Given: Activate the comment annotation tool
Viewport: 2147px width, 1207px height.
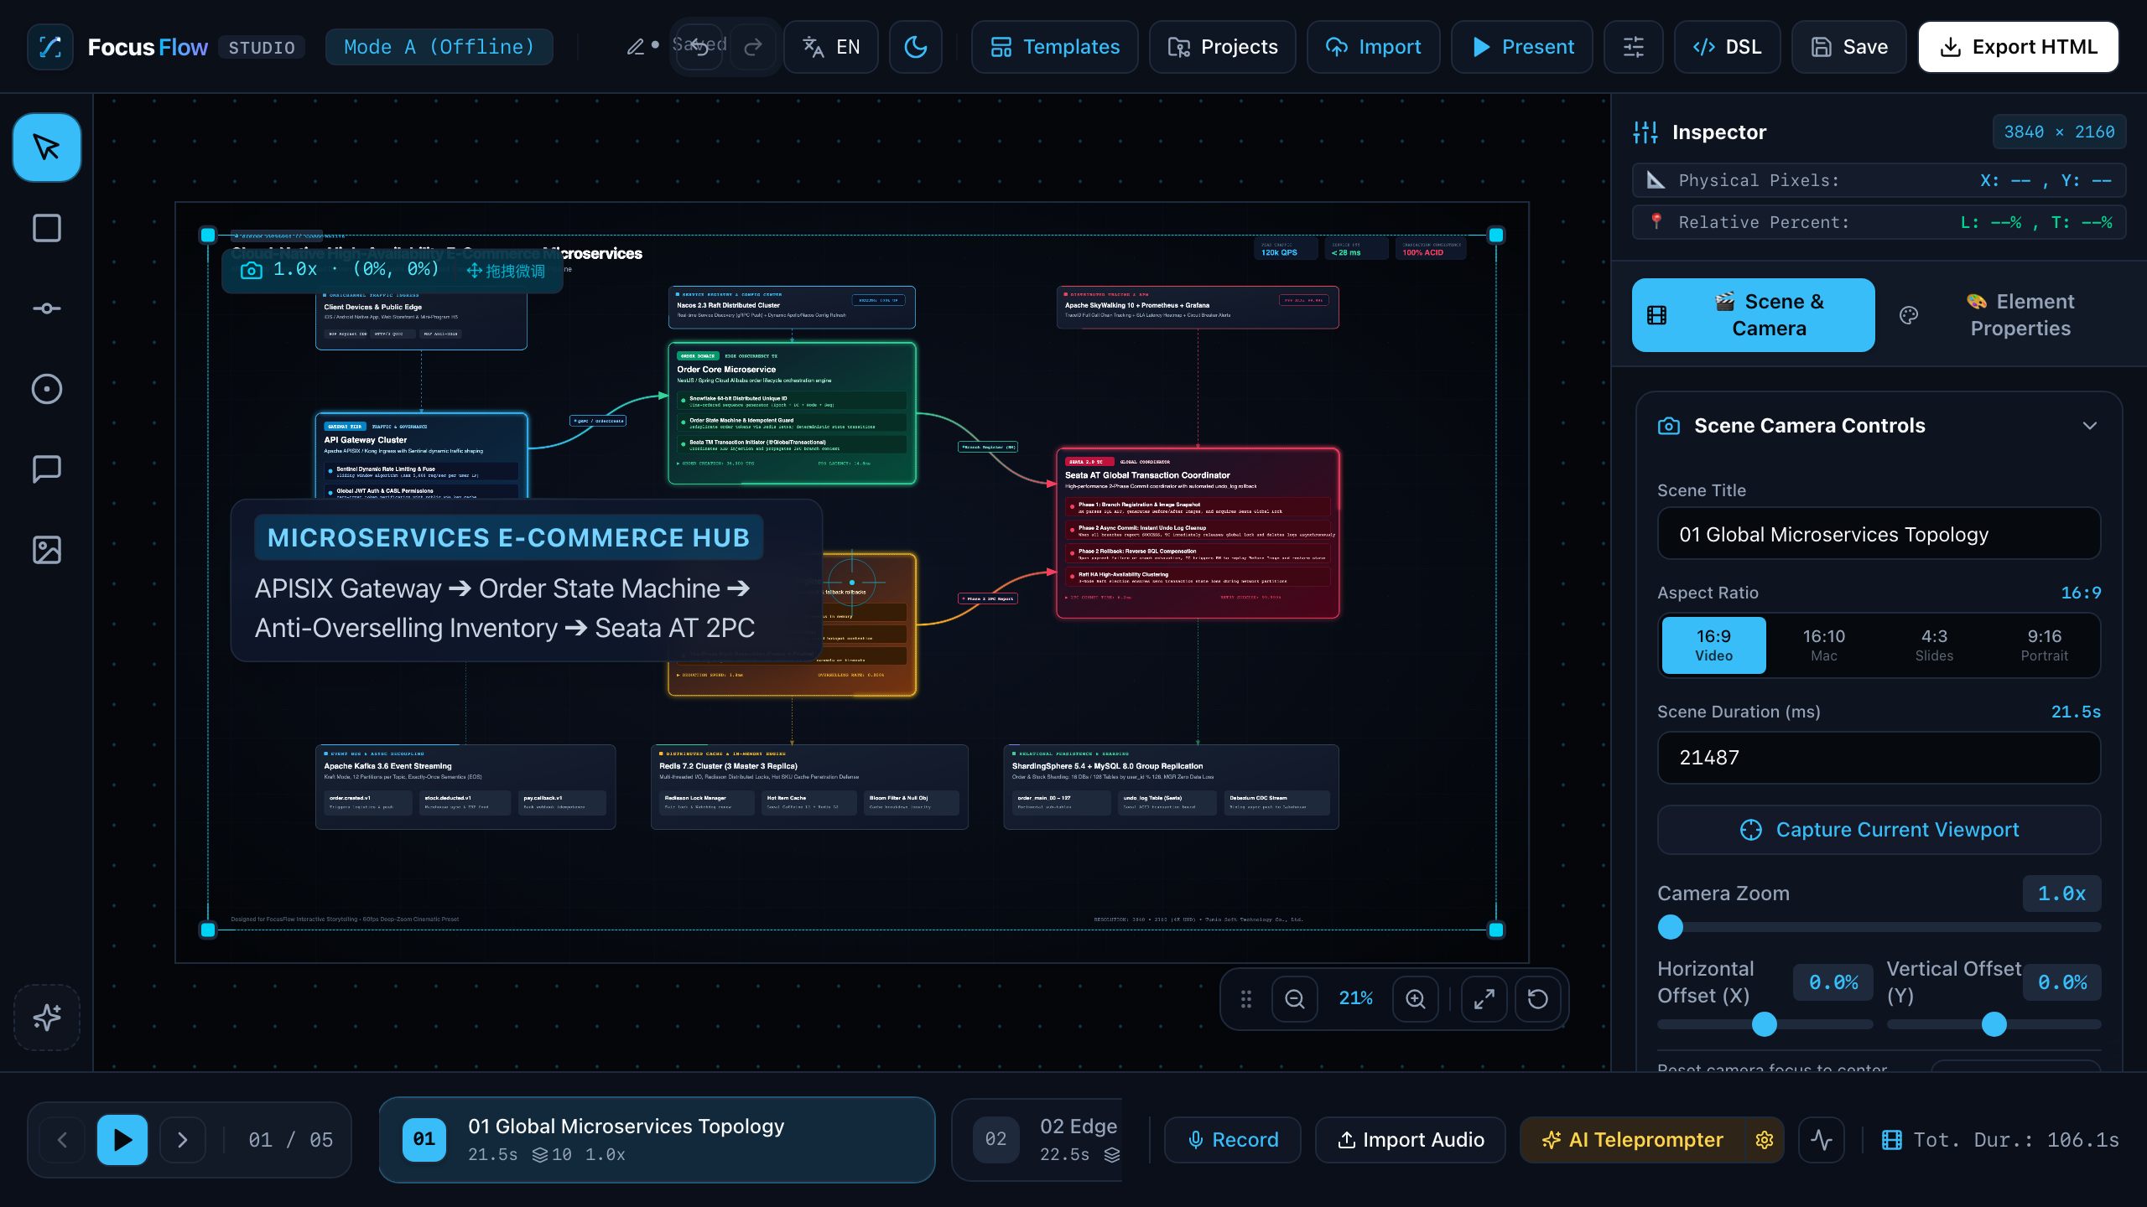Looking at the screenshot, I should coord(47,469).
